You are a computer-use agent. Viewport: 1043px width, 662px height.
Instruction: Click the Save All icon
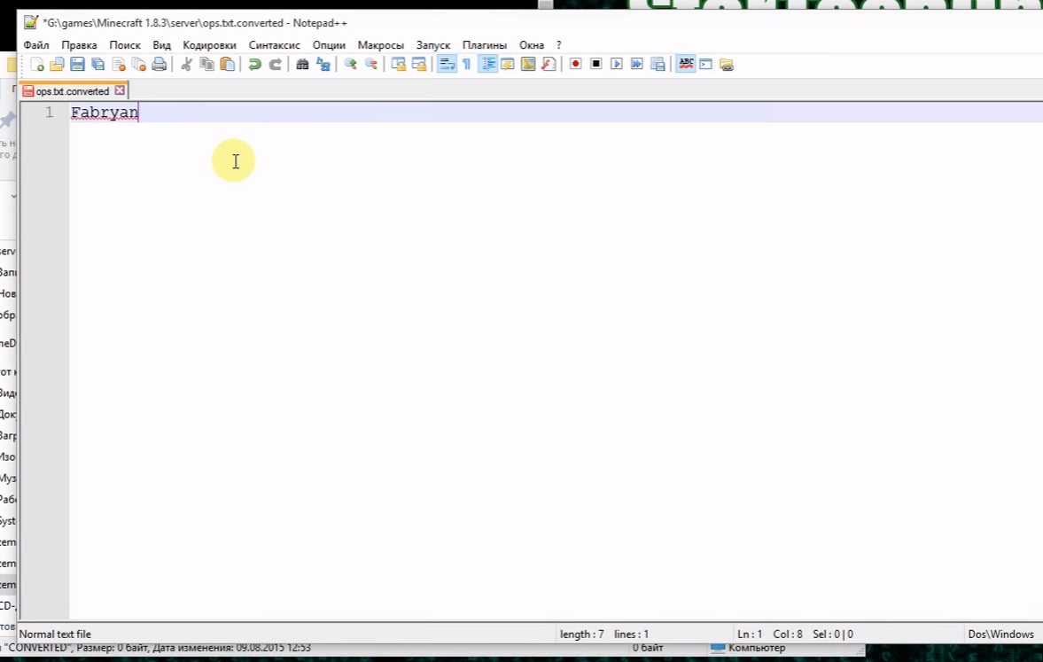tap(97, 65)
